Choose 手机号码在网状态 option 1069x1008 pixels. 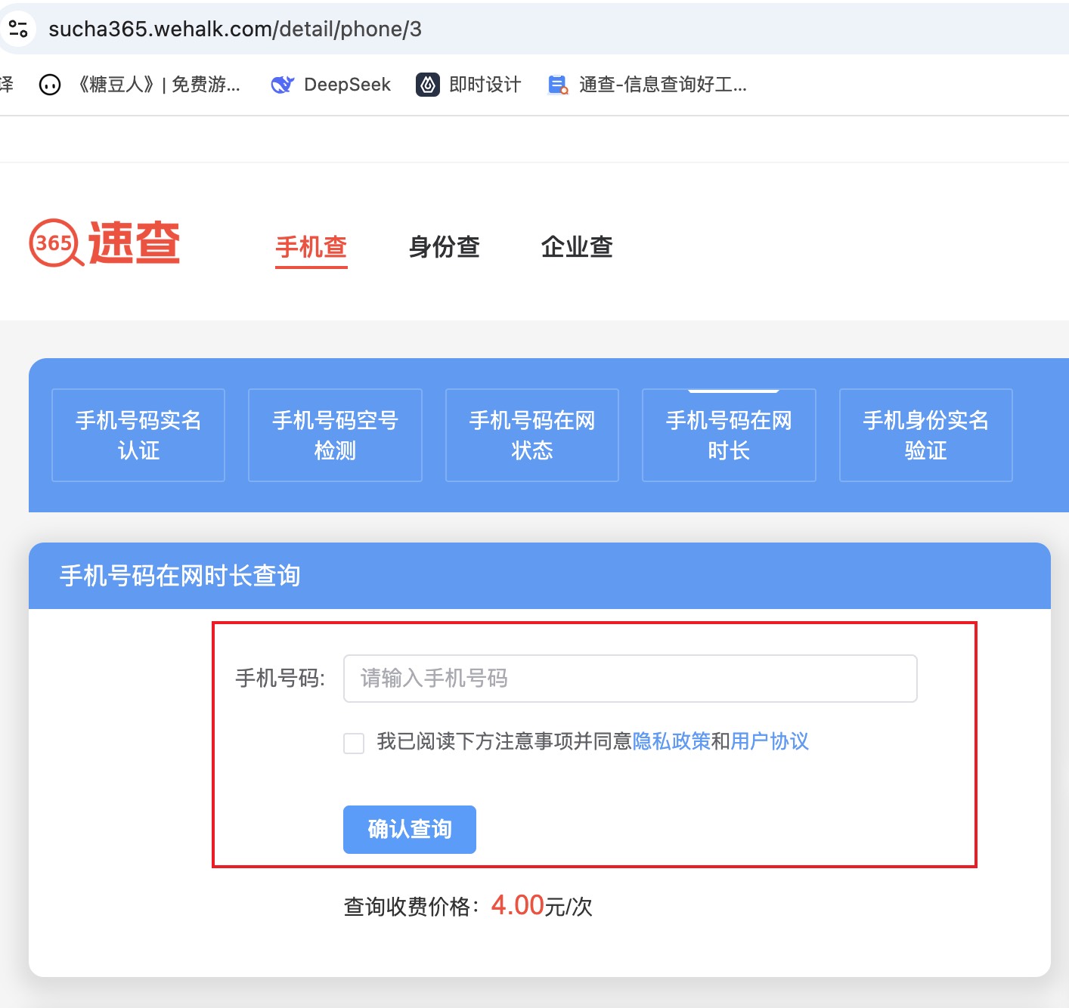[532, 435]
